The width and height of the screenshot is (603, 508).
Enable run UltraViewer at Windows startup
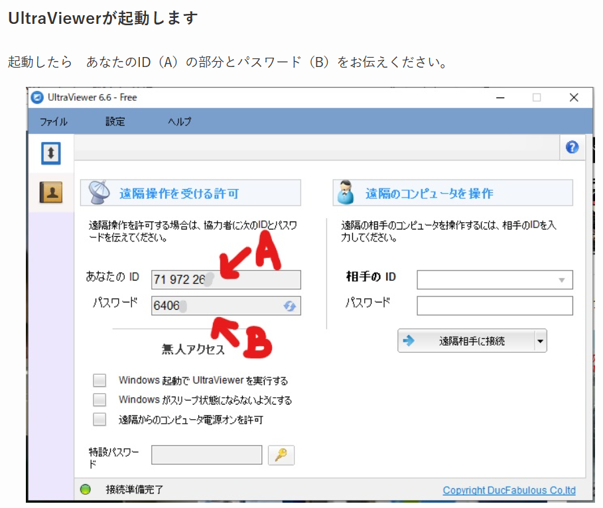[100, 380]
